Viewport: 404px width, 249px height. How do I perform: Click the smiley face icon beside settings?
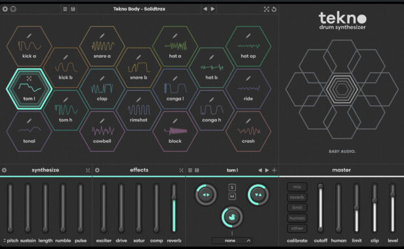tap(13, 9)
